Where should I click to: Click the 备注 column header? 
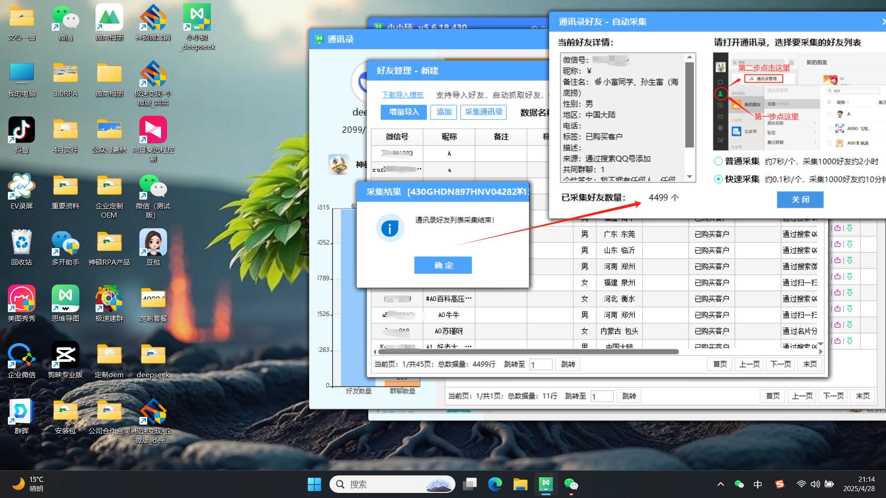[x=501, y=137]
